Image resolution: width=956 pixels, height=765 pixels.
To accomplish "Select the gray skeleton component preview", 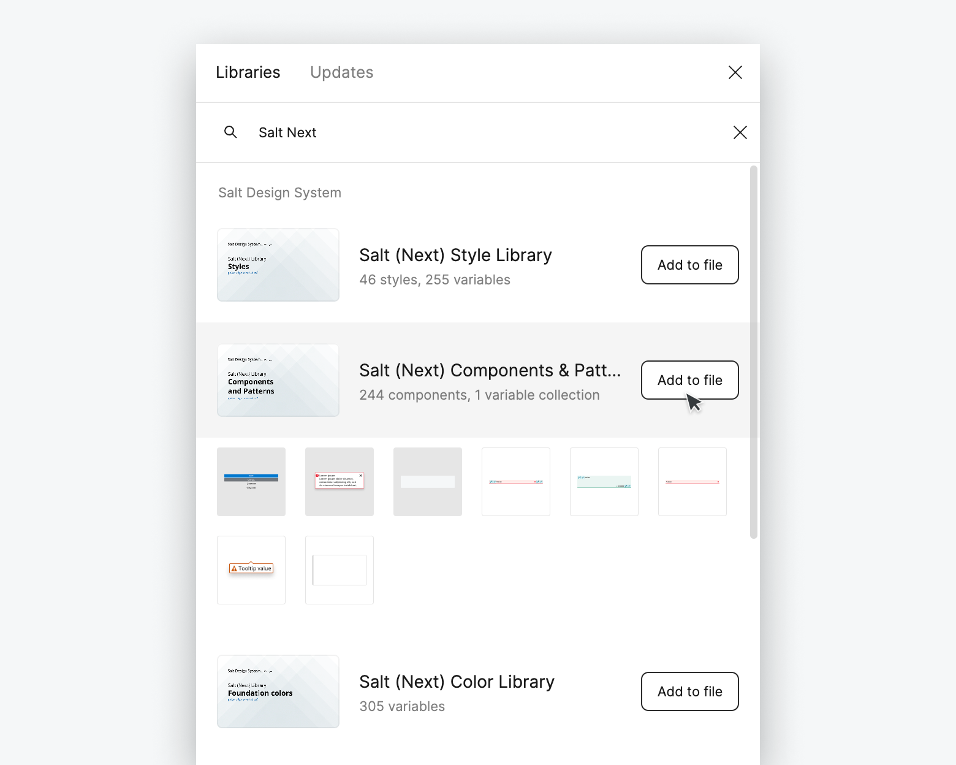I will point(428,482).
